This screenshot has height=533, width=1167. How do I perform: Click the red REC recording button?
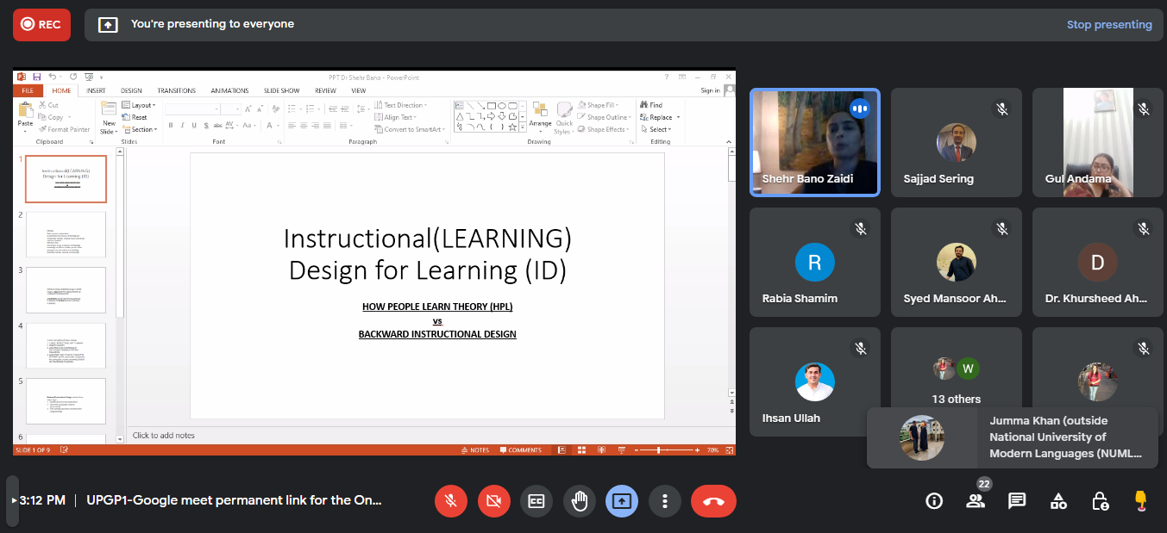coord(41,25)
